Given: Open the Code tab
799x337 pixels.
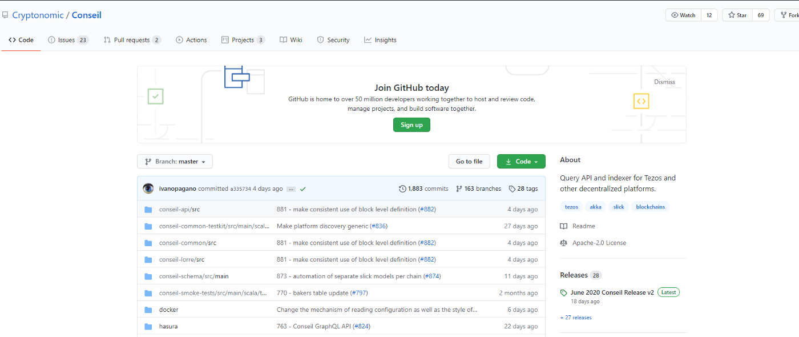Looking at the screenshot, I should [21, 40].
